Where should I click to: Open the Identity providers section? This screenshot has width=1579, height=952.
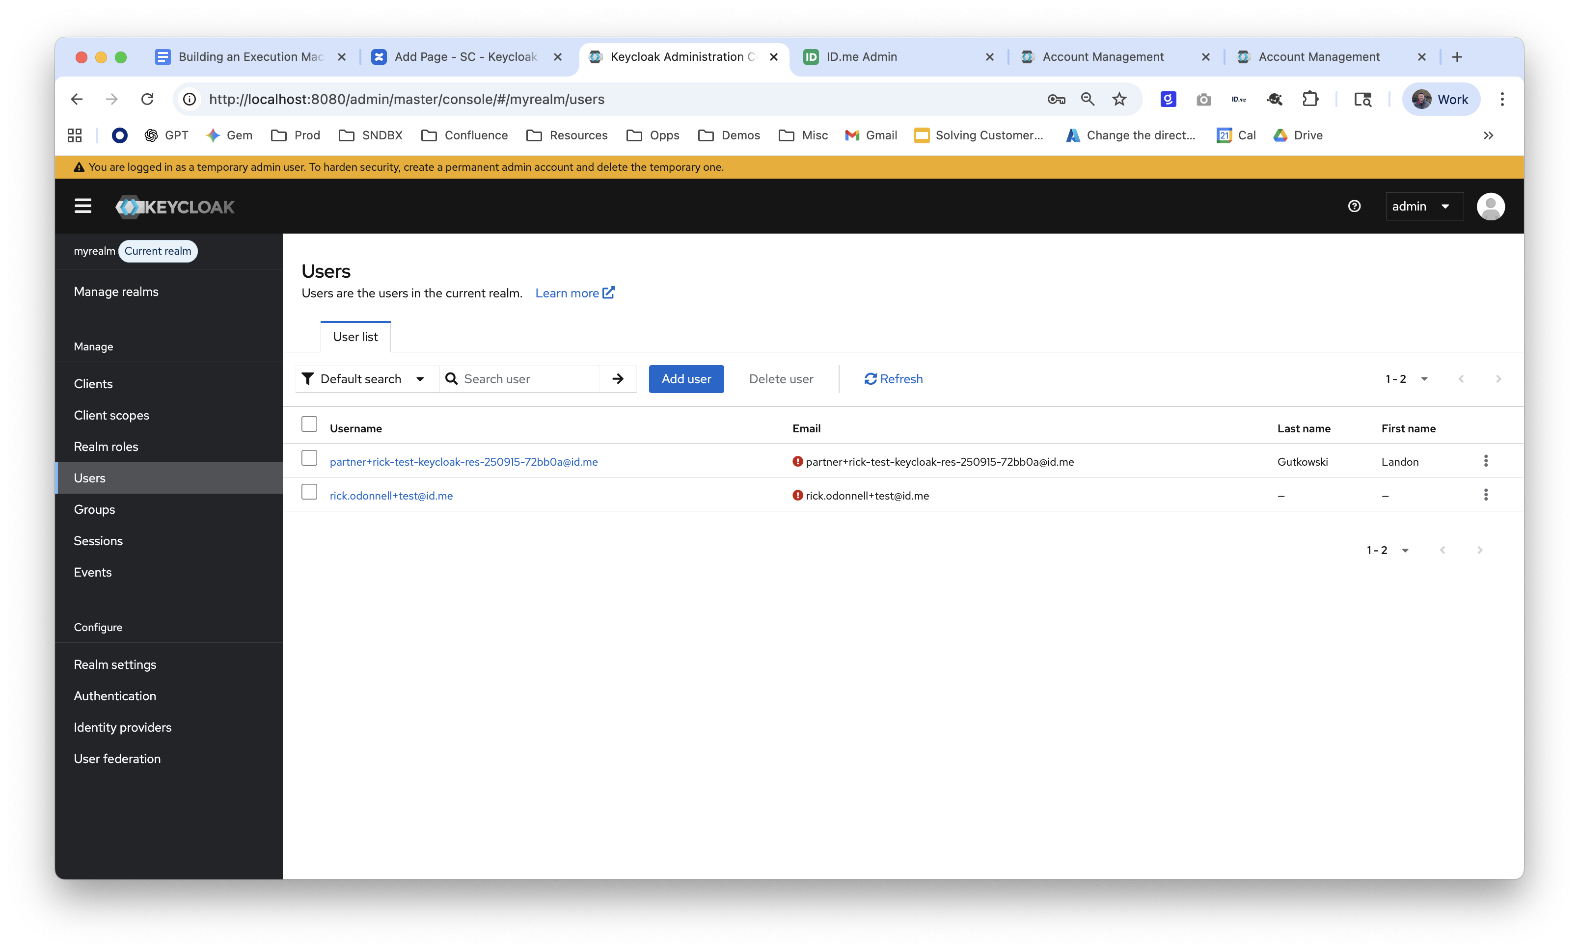(122, 727)
